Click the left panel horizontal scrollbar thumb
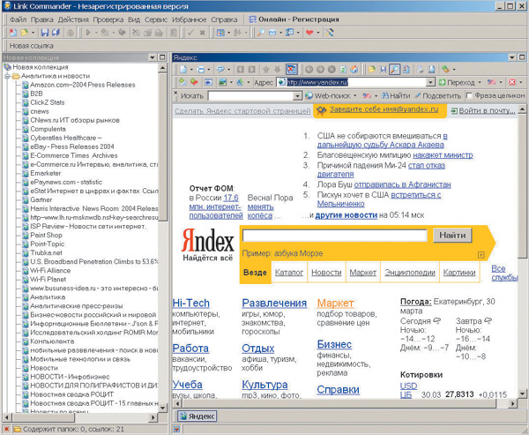 [43, 417]
